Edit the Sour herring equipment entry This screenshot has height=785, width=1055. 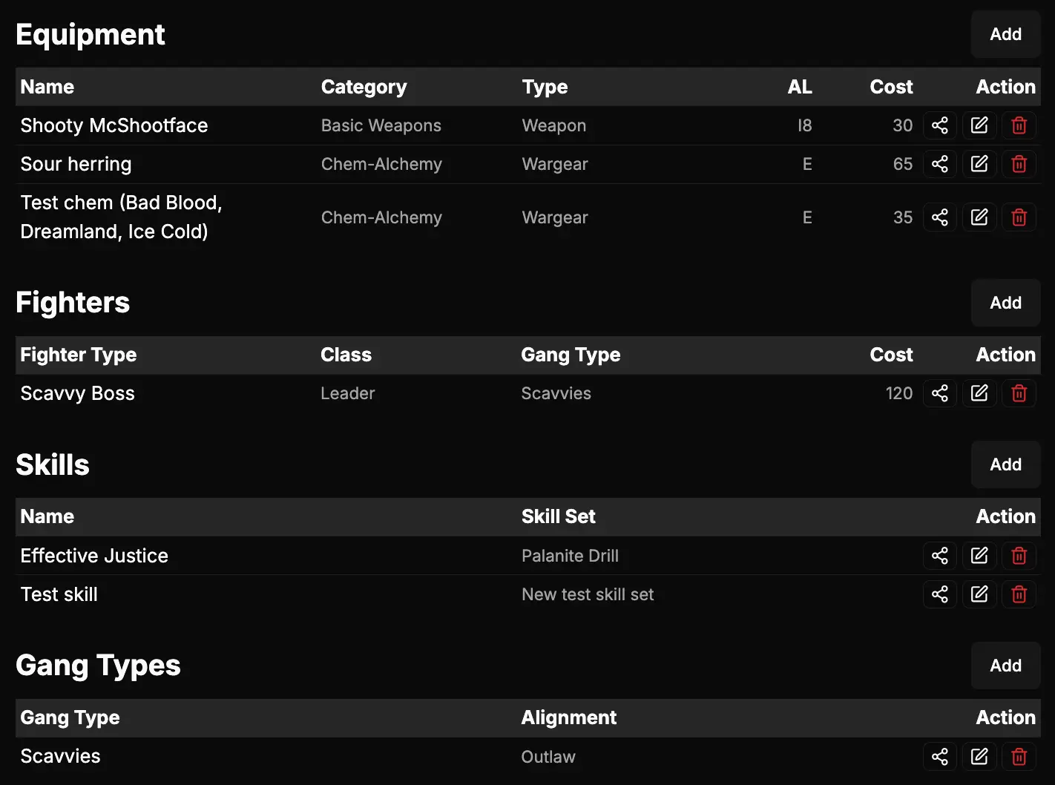pyautogui.click(x=979, y=164)
